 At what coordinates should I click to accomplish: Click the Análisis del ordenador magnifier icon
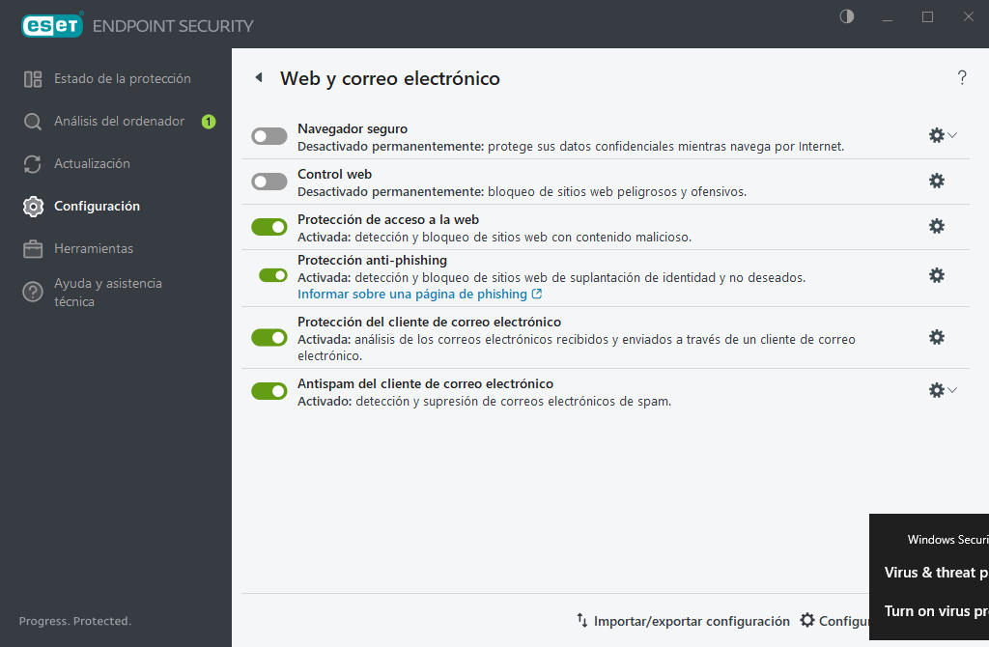[33, 121]
